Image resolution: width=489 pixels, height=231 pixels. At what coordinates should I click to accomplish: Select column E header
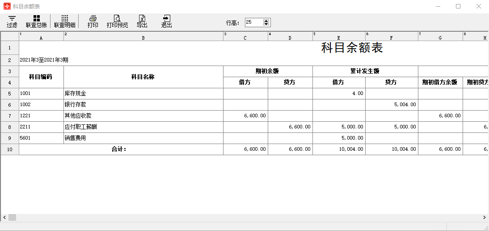339,36
